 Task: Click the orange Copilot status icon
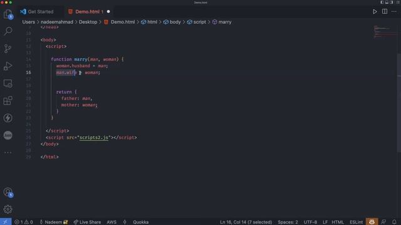coord(372,222)
